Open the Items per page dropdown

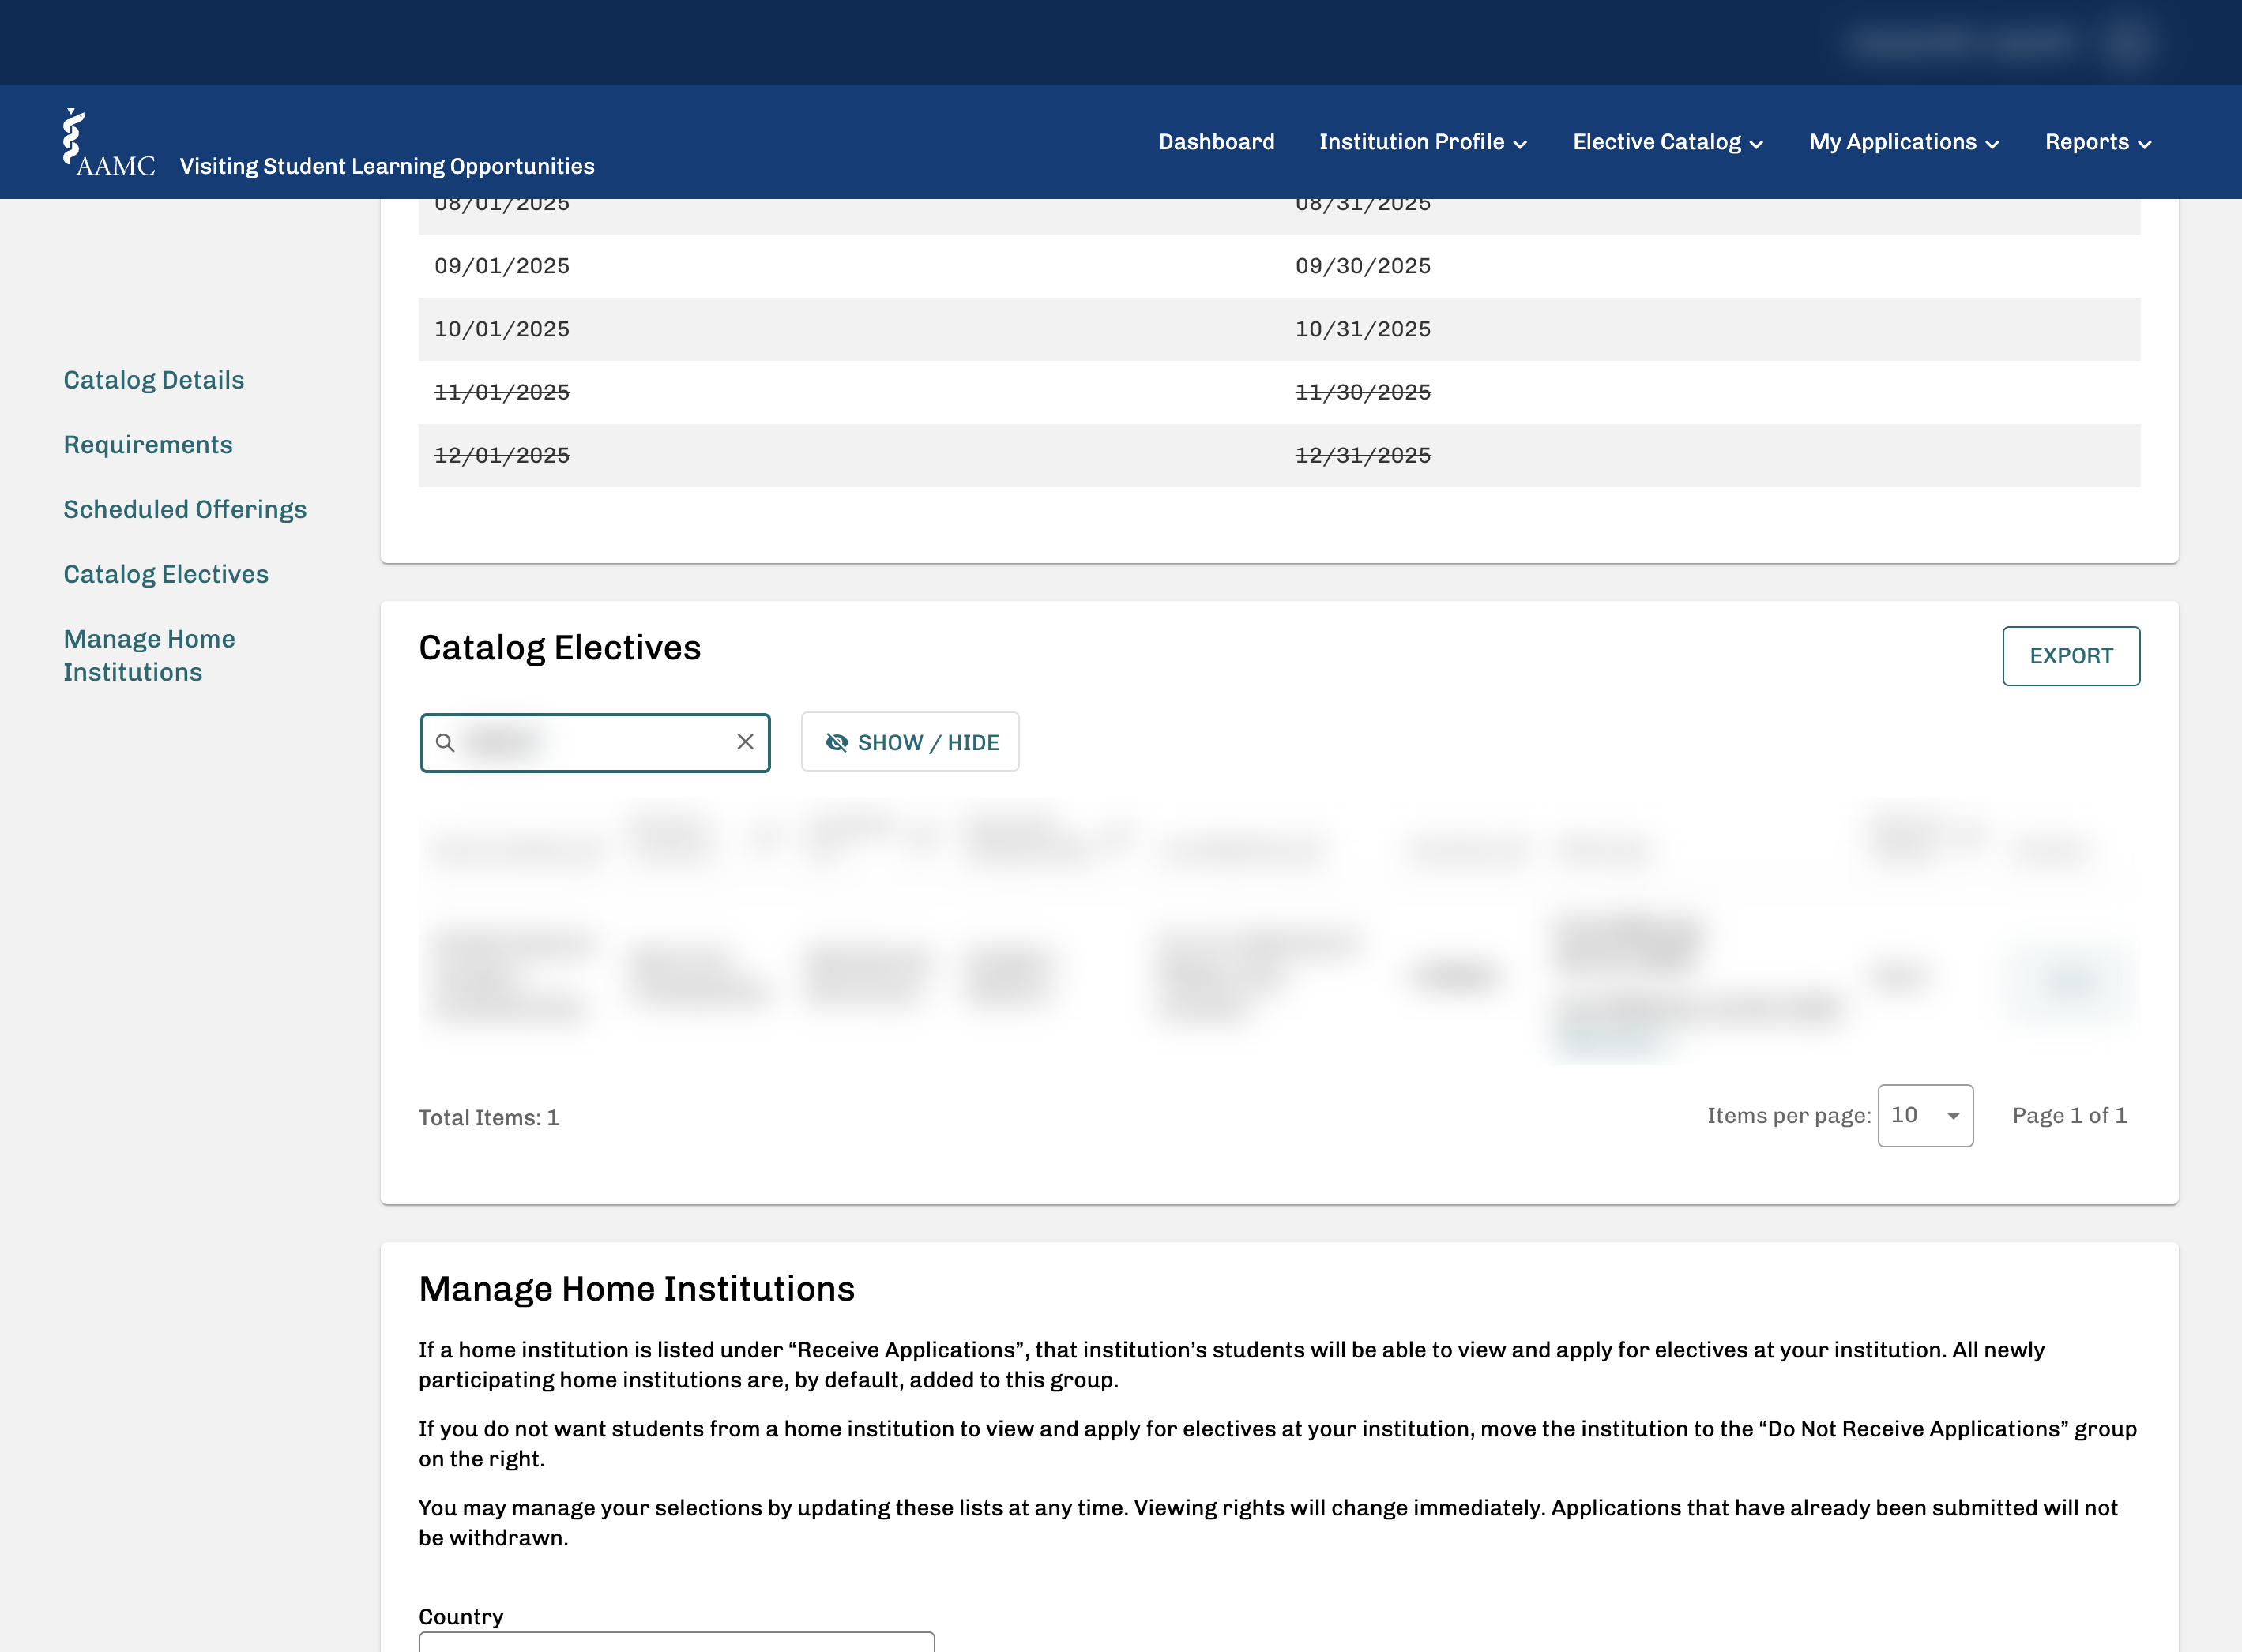(x=1926, y=1116)
